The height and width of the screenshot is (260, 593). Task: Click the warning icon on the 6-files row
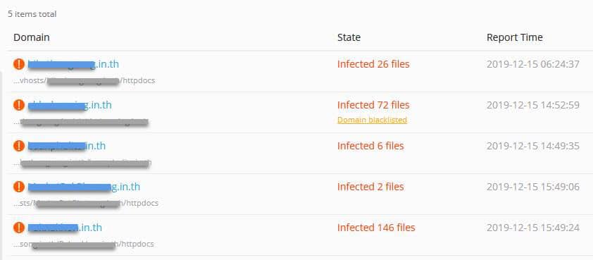click(19, 146)
